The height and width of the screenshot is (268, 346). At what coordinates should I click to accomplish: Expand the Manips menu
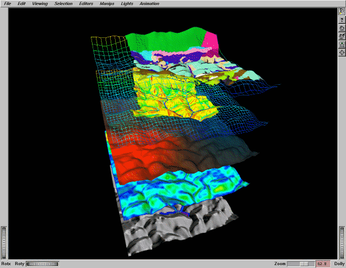coord(106,3)
